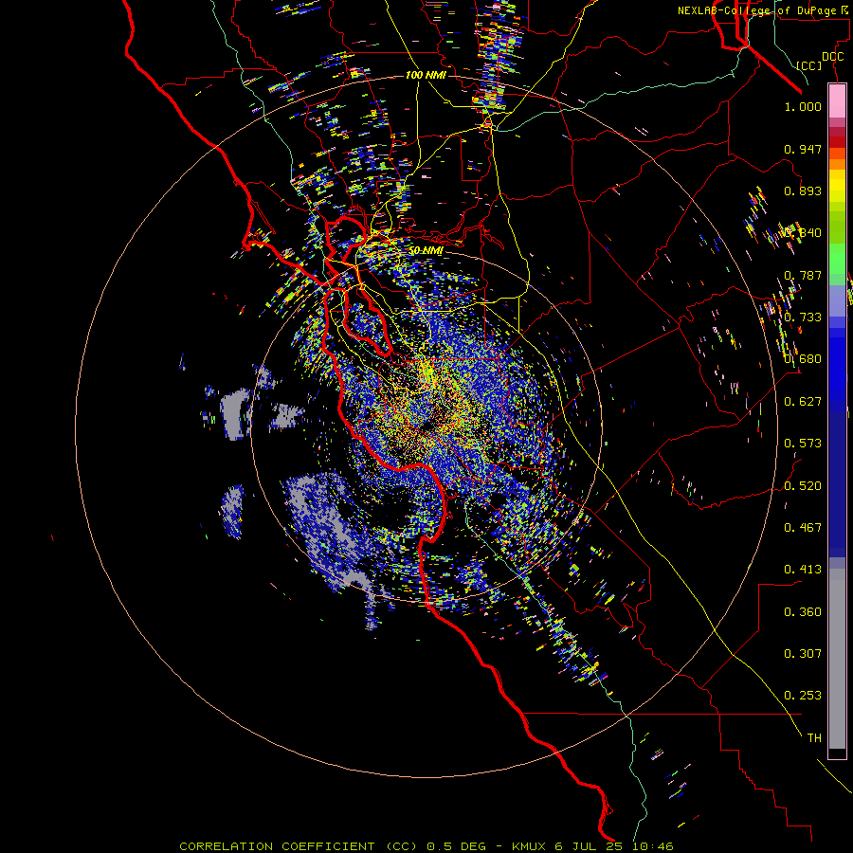Click the 0.413 scale value
The width and height of the screenshot is (853, 853).
(x=803, y=570)
